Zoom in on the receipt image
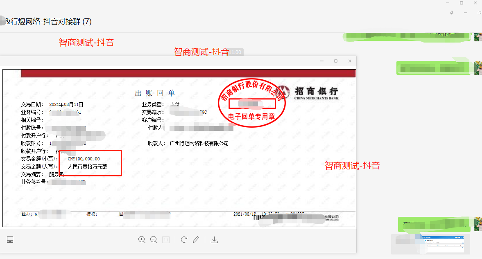Viewport: 482px width, 259px height. click(x=142, y=240)
